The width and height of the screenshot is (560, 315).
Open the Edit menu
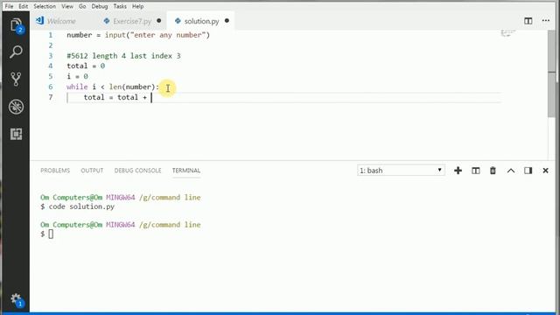(x=24, y=6)
